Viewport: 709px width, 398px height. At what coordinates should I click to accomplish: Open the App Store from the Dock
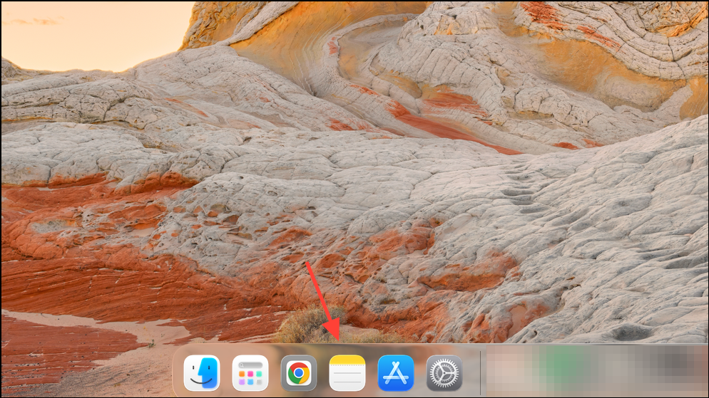point(396,373)
